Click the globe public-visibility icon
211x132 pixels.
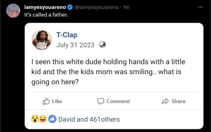click(103, 45)
